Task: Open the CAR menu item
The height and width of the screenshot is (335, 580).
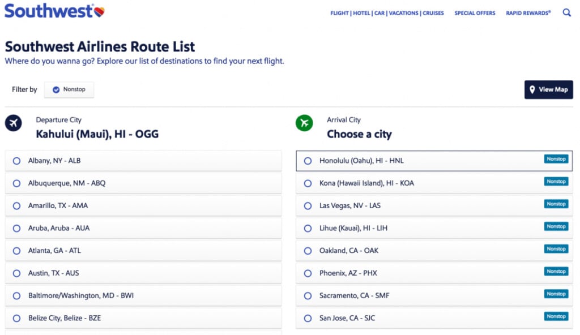Action: tap(379, 13)
